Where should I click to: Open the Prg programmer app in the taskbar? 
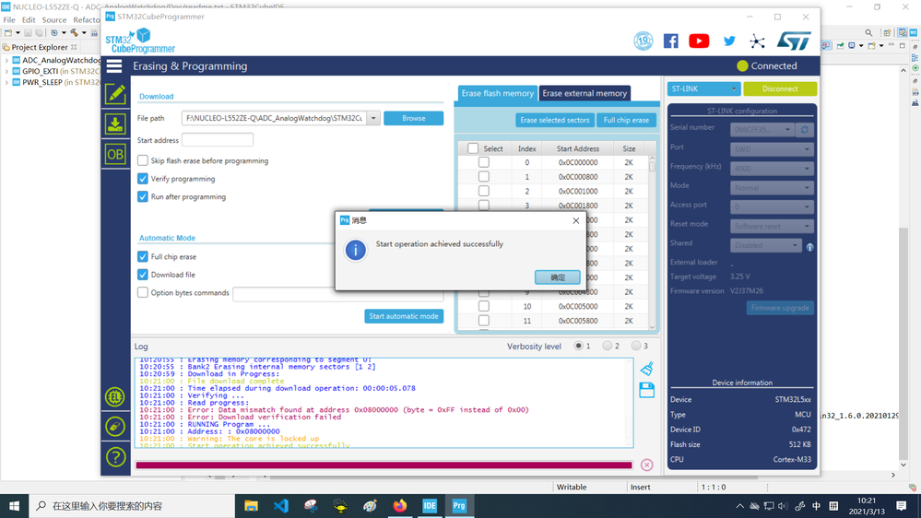point(459,506)
